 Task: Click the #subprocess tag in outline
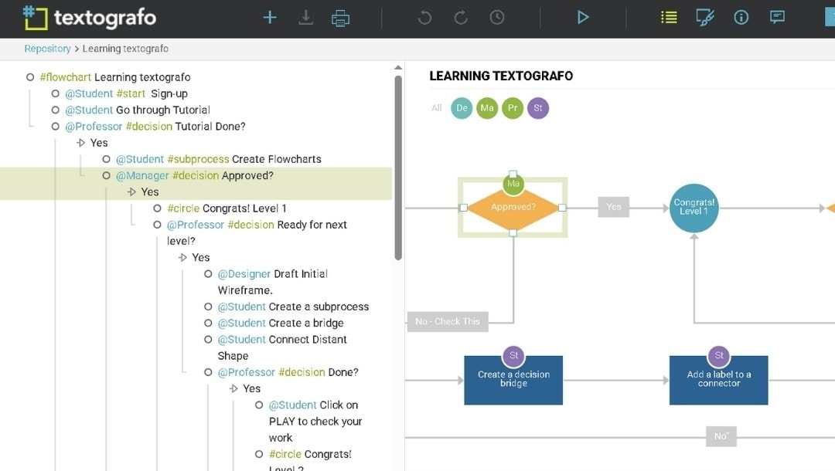pyautogui.click(x=198, y=159)
